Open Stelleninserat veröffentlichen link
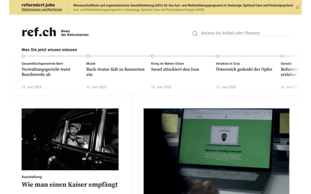The height and width of the screenshot is (194, 311). 42,9
